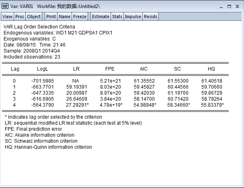Open Impulse response options
The image size is (244, 188).
pyautogui.click(x=133, y=16)
